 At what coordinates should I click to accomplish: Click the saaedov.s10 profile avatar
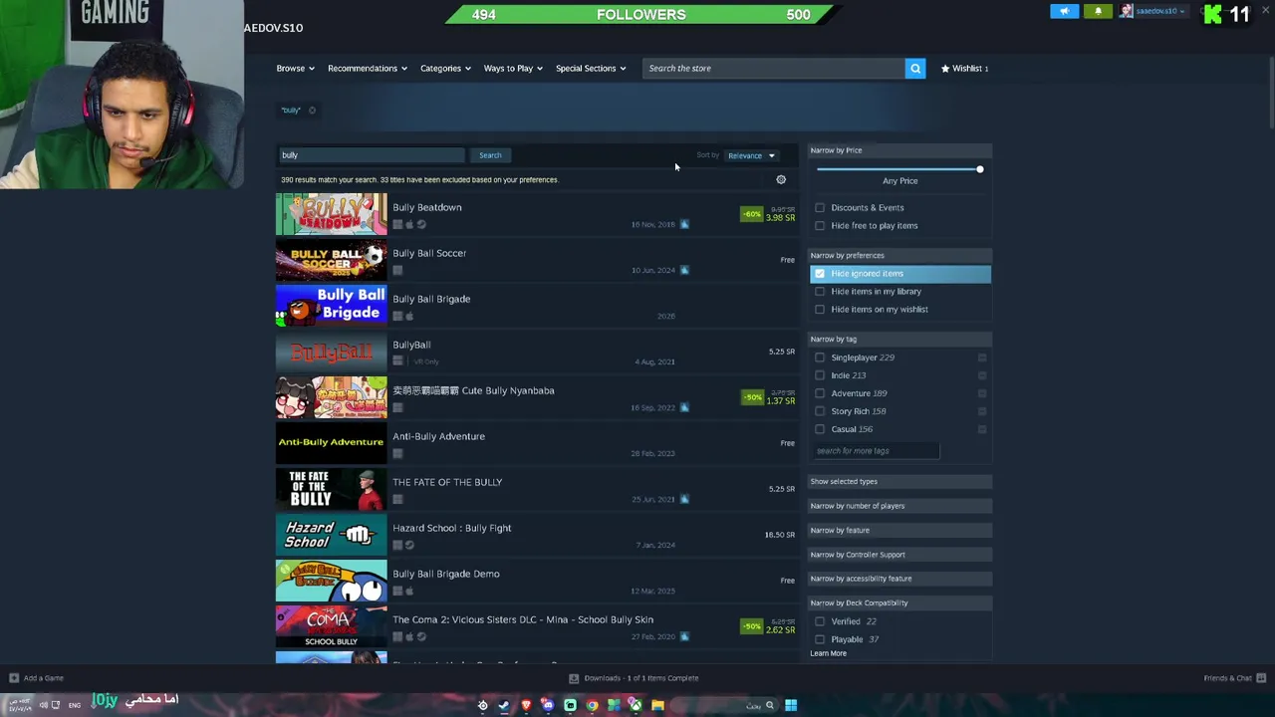click(1127, 11)
